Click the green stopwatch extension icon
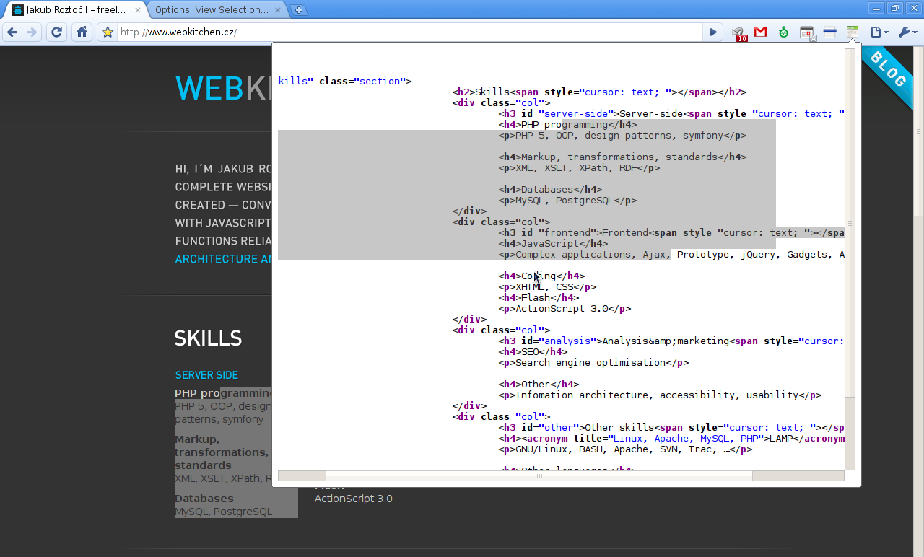924x557 pixels. (783, 32)
